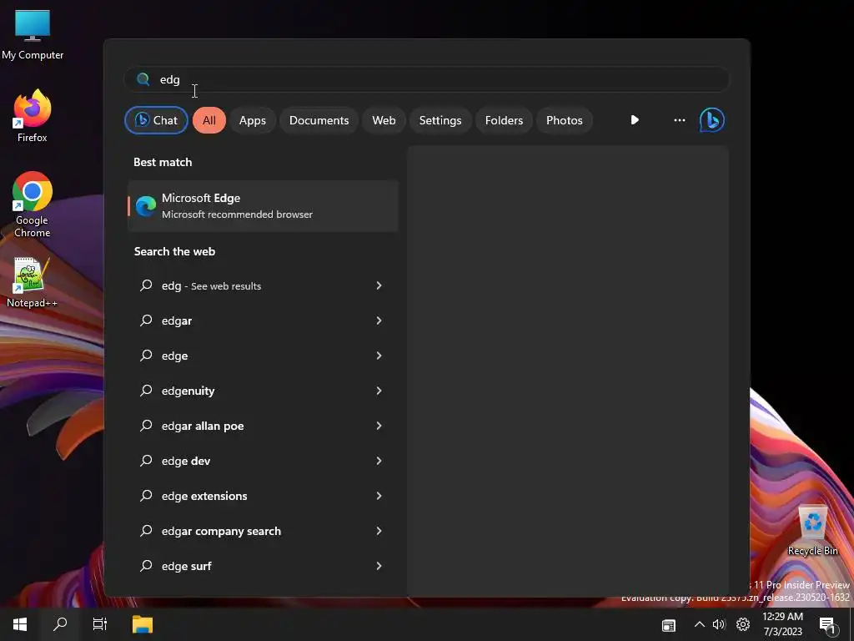Expand the 'edge extensions' suggestion arrow
This screenshot has width=854, height=641.
(379, 496)
